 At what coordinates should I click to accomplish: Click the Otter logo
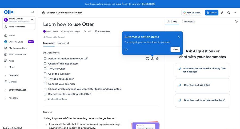point(9,12)
